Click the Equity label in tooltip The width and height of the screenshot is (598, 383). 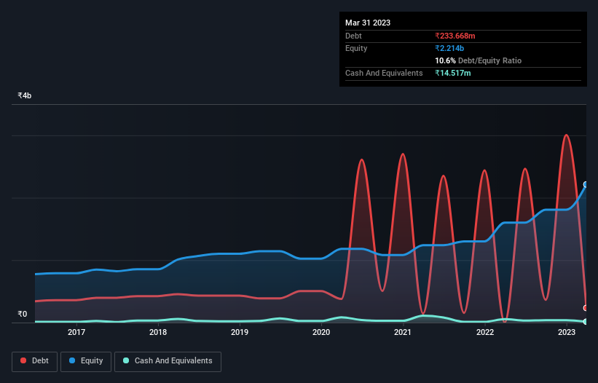(x=356, y=48)
